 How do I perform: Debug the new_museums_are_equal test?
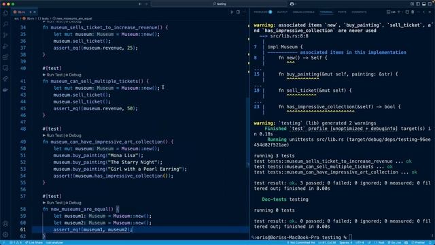pyautogui.click(x=73, y=203)
